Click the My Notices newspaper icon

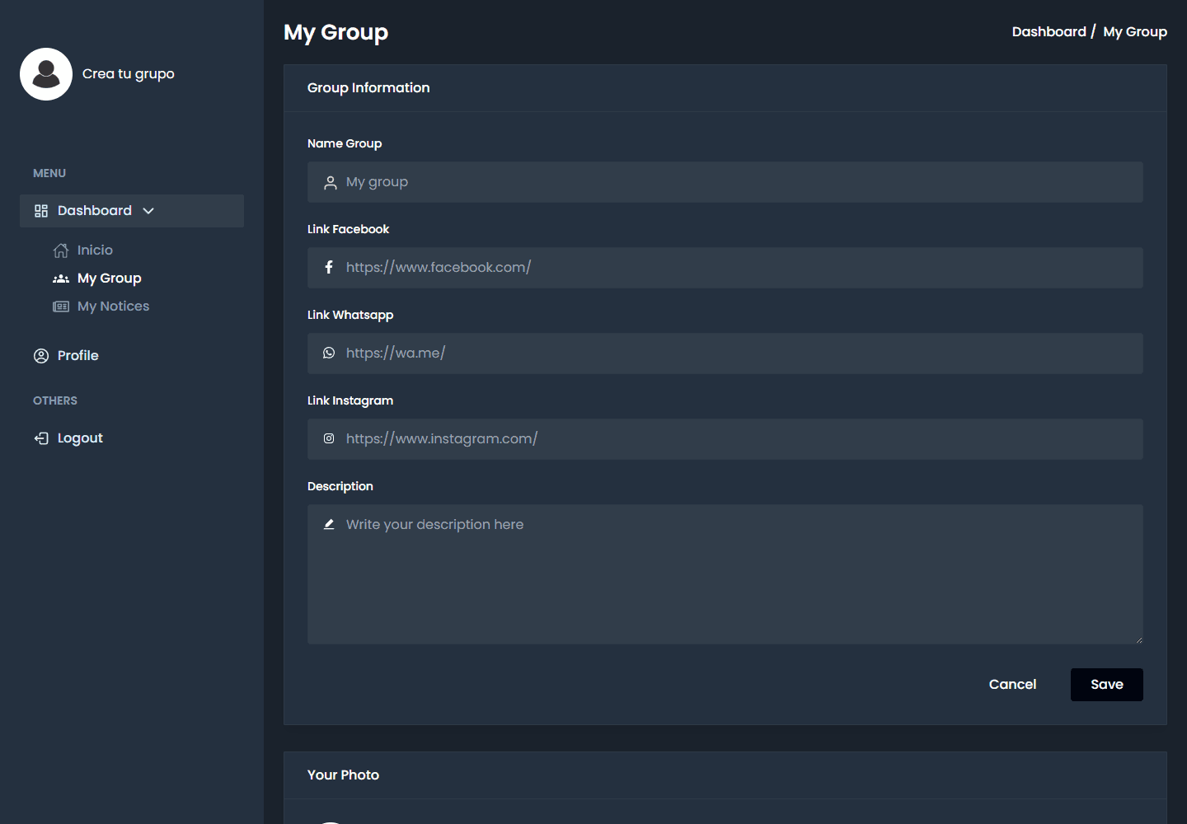coord(61,307)
